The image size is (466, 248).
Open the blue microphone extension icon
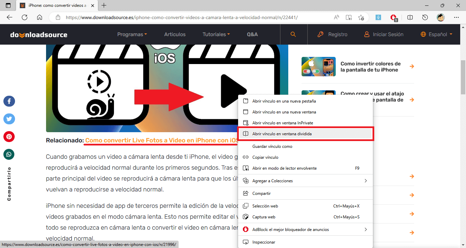coord(378,17)
